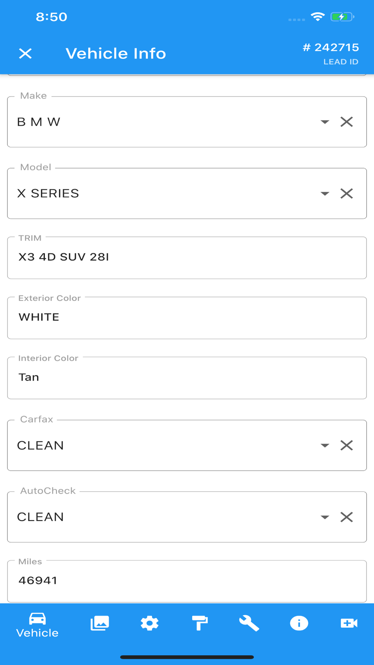Open the gear settings tab
374x665 pixels.
click(x=150, y=623)
